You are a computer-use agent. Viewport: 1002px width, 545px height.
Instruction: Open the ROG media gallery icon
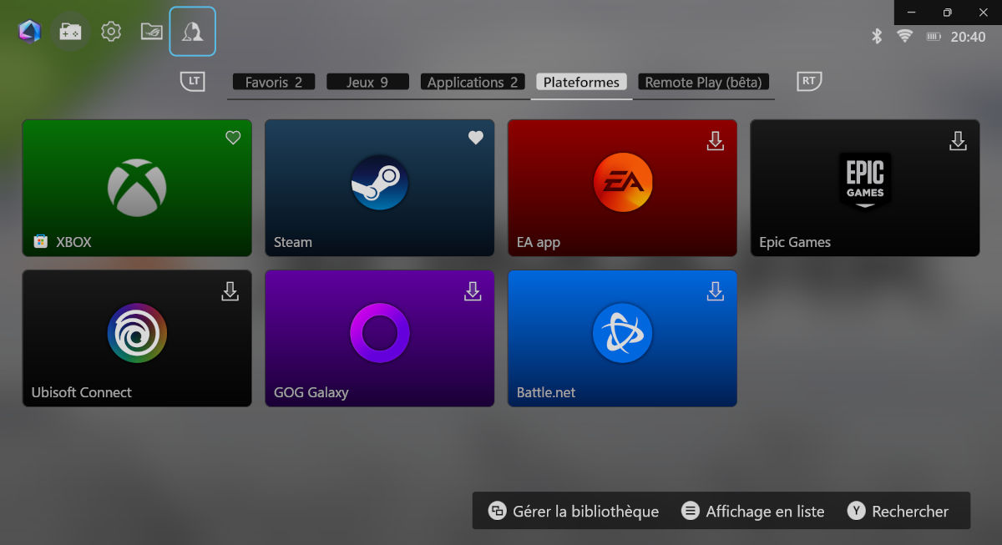[x=151, y=32]
